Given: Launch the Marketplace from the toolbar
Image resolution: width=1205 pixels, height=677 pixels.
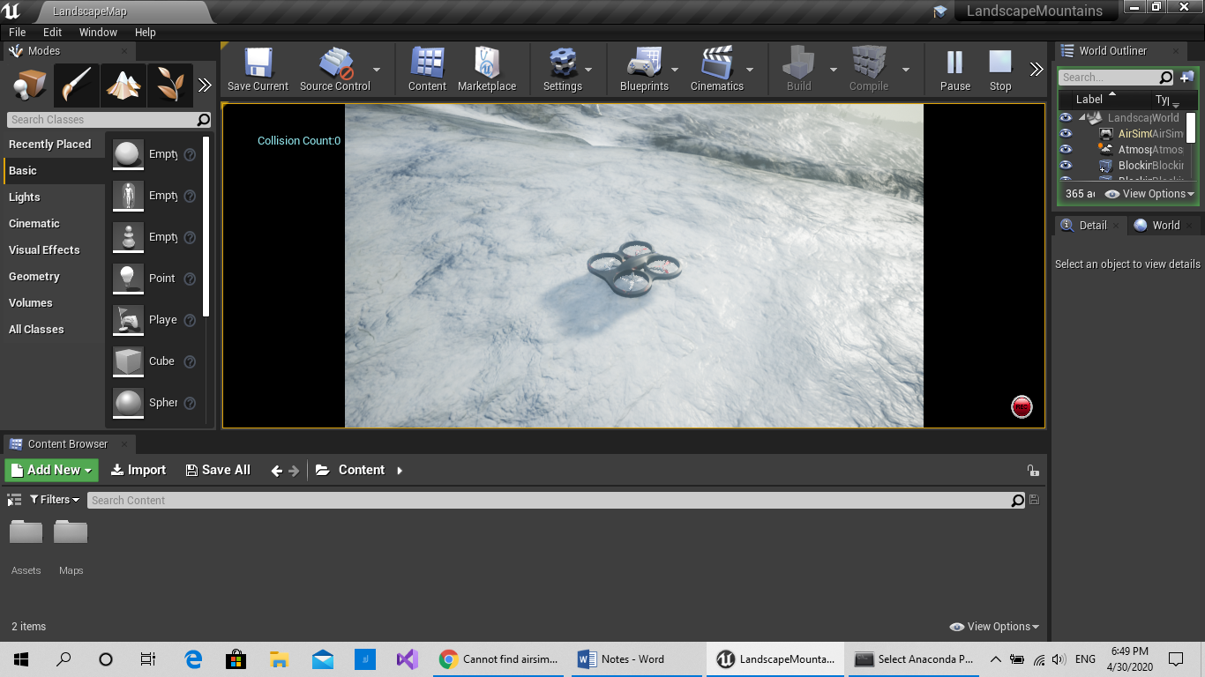Looking at the screenshot, I should tap(487, 69).
